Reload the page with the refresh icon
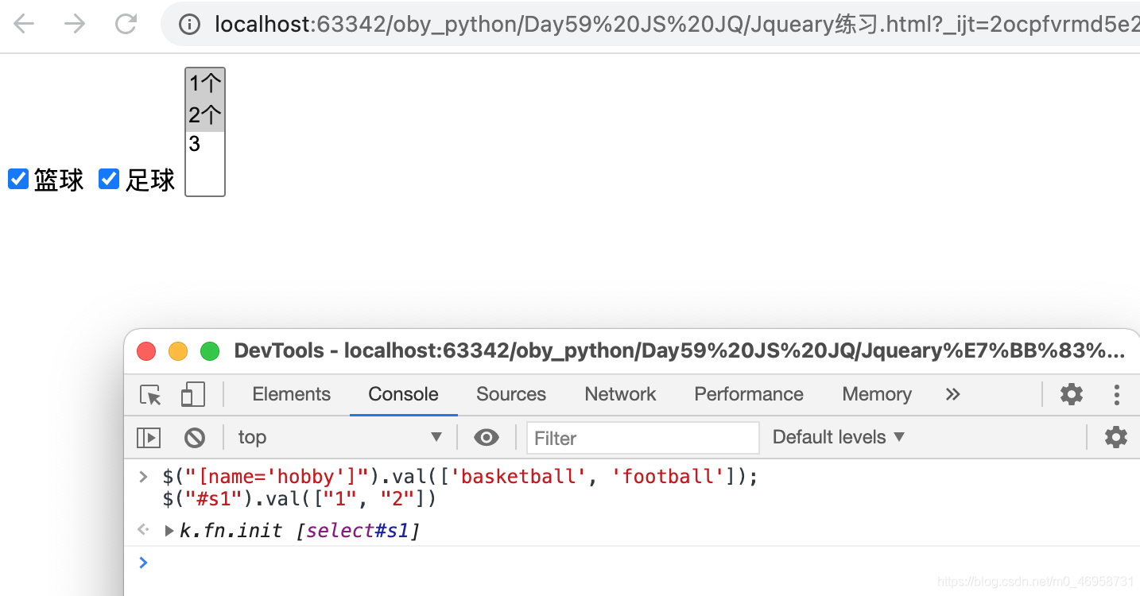The width and height of the screenshot is (1140, 596). (126, 25)
